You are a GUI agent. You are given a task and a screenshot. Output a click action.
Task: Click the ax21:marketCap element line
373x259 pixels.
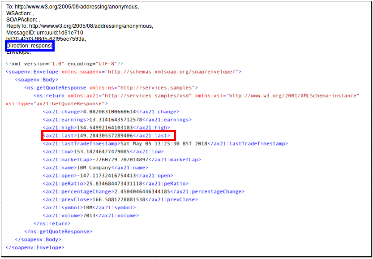point(121,160)
